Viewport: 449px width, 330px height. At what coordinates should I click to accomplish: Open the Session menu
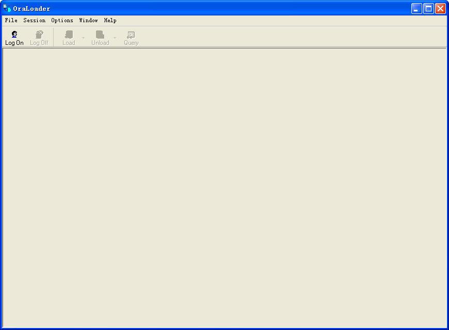point(35,20)
